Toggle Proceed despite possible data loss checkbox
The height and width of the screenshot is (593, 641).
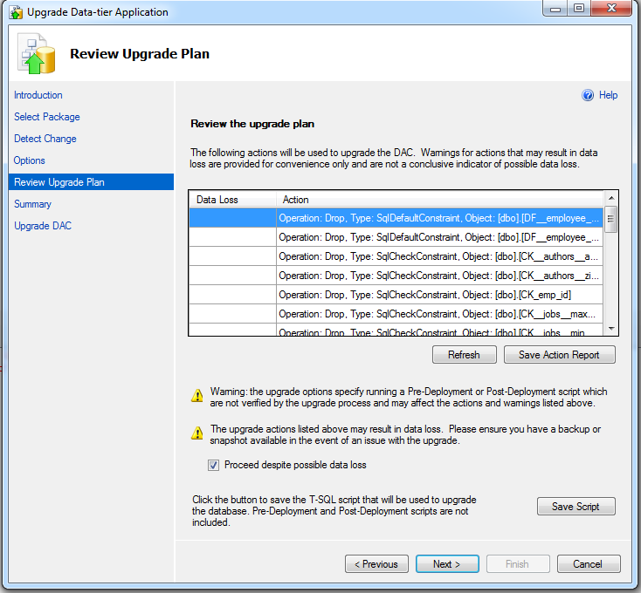point(213,466)
